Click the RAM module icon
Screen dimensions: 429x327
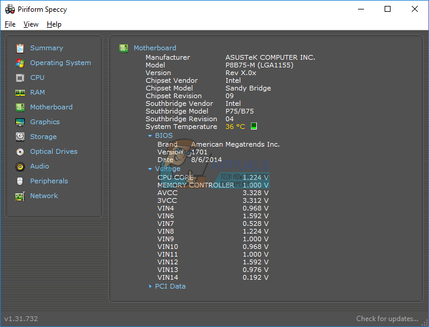(x=20, y=92)
